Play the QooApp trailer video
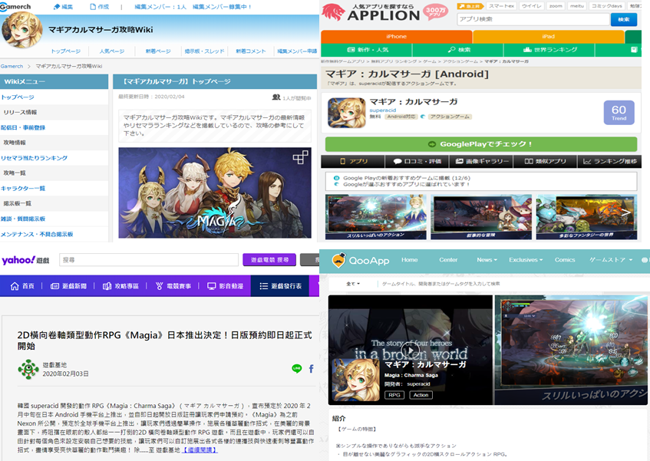650x461 pixels. [409, 351]
